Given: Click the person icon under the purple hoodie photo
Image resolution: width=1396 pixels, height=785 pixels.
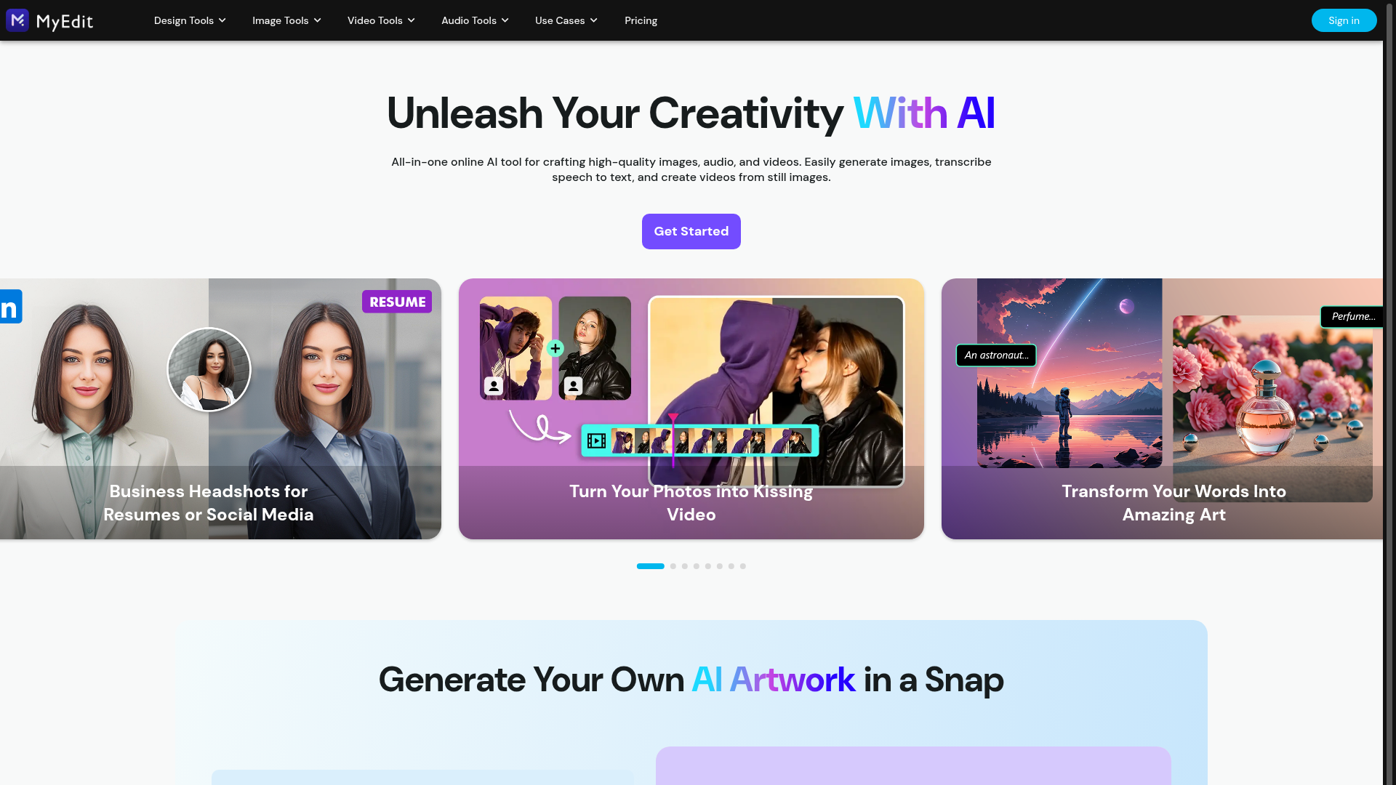Looking at the screenshot, I should (x=494, y=386).
